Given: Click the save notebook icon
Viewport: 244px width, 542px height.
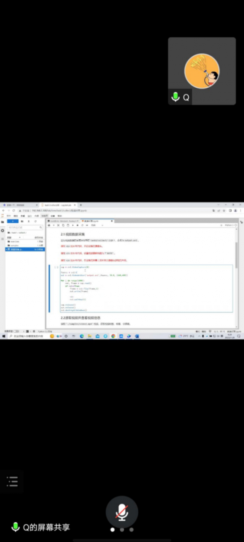Looking at the screenshot, I should tap(49, 225).
